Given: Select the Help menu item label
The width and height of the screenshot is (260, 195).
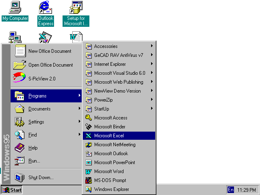Looking at the screenshot, I should (33, 148).
